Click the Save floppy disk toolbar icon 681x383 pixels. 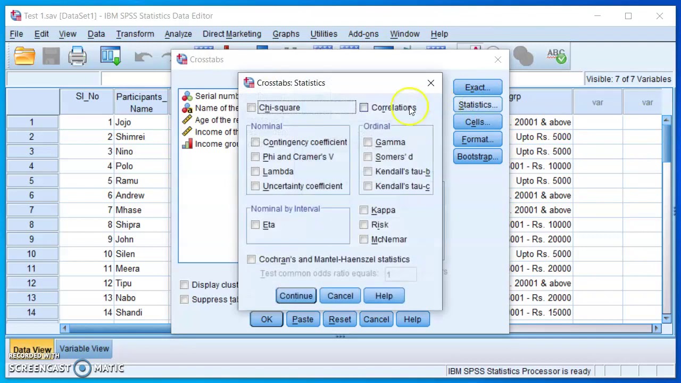click(x=52, y=56)
